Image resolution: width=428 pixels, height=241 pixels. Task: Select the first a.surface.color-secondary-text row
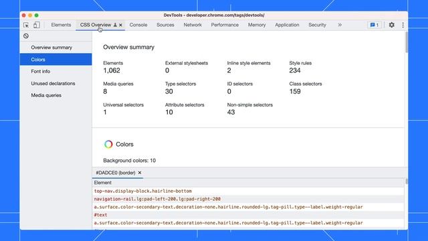[x=248, y=207]
